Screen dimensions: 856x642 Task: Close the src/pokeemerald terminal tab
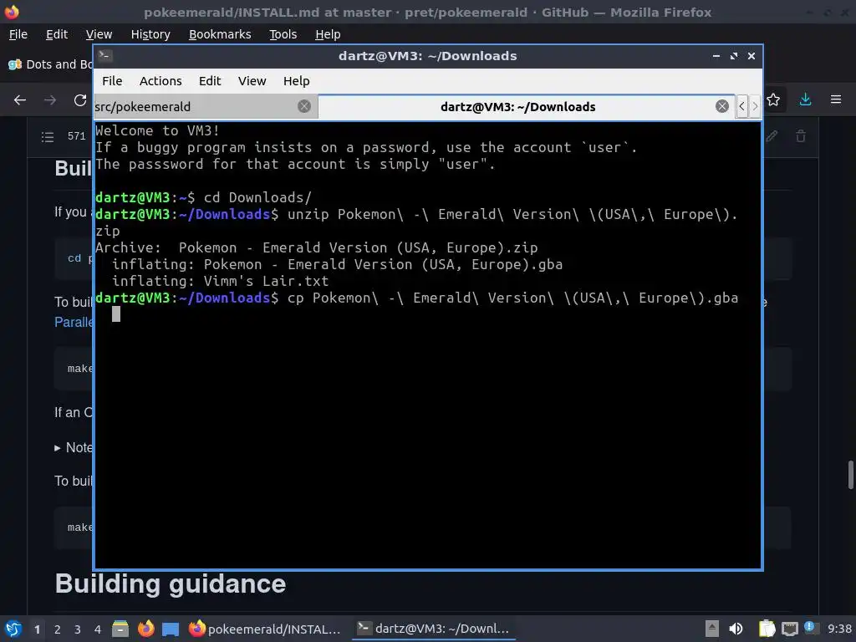click(x=304, y=106)
